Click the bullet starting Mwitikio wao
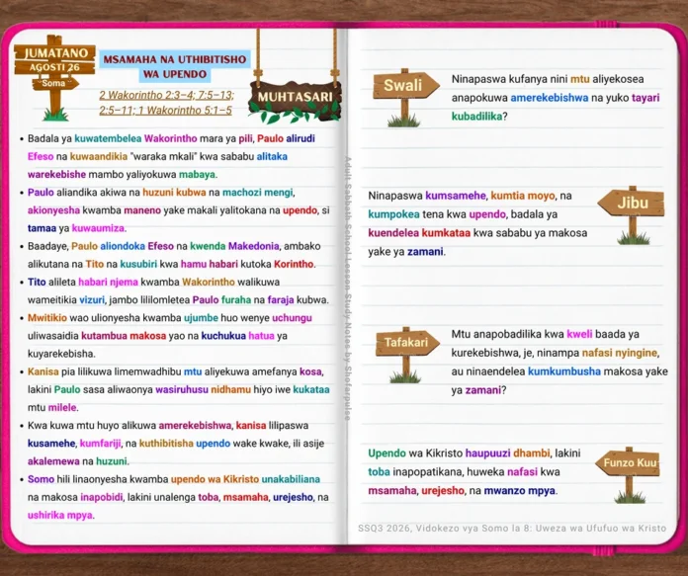This screenshot has width=688, height=576. tap(166, 336)
